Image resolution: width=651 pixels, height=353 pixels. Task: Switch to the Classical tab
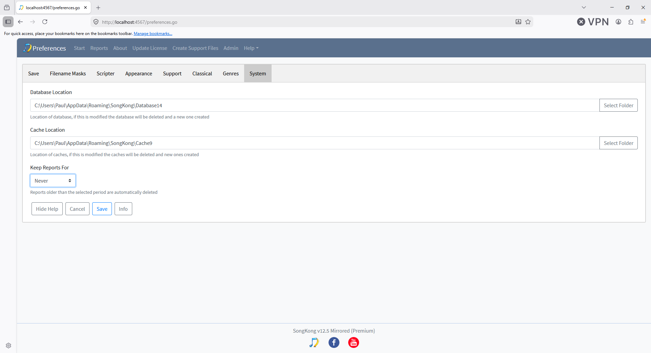[x=202, y=73]
